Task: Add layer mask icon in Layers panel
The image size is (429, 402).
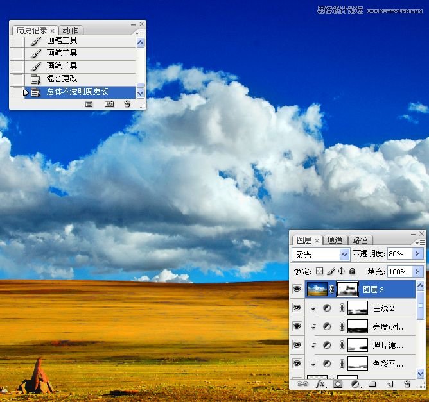Action: 338,384
